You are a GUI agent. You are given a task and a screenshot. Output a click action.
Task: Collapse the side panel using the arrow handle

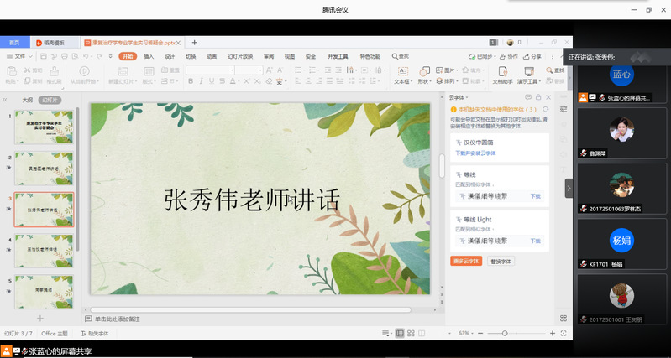[x=569, y=189]
